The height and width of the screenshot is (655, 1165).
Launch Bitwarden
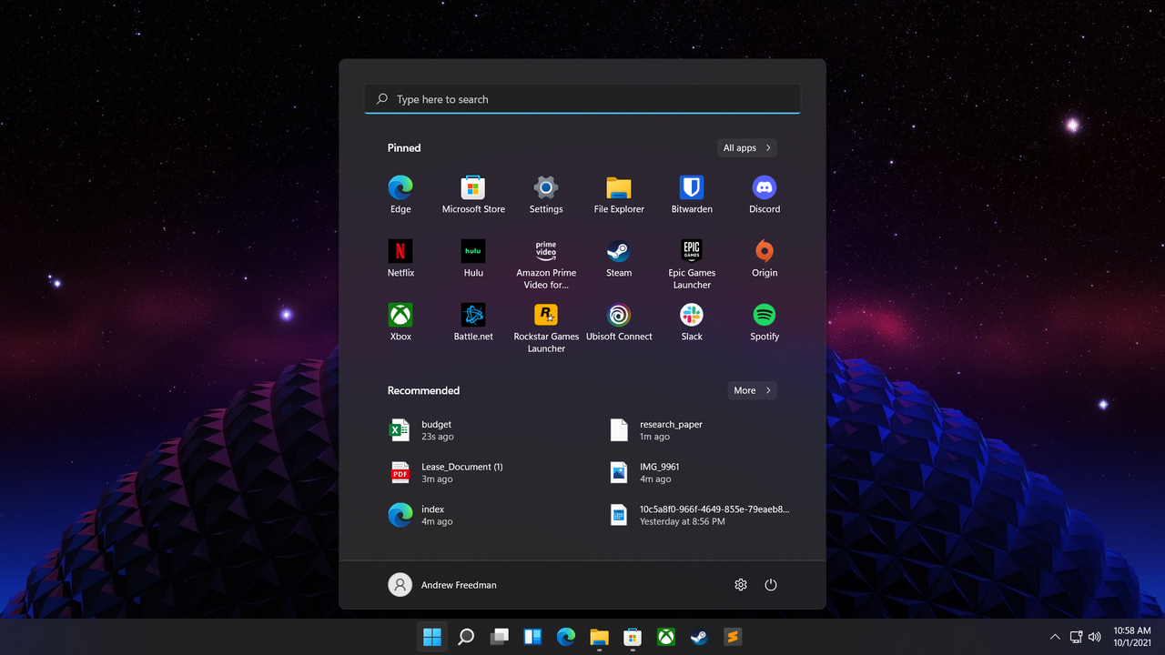click(x=692, y=195)
